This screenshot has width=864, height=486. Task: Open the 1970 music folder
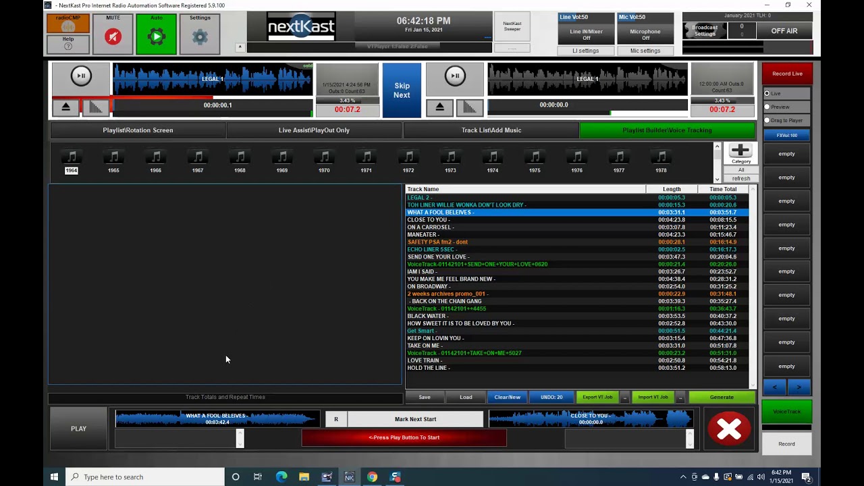click(324, 162)
